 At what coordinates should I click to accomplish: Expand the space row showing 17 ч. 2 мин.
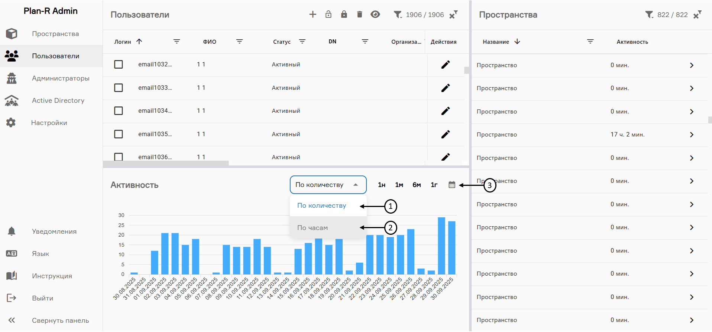[691, 135]
